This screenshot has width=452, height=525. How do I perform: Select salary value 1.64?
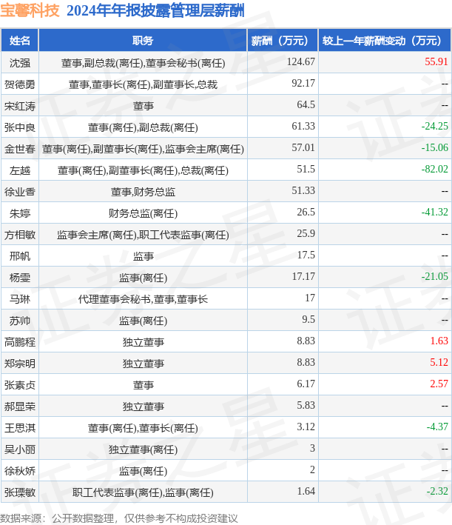click(x=306, y=491)
